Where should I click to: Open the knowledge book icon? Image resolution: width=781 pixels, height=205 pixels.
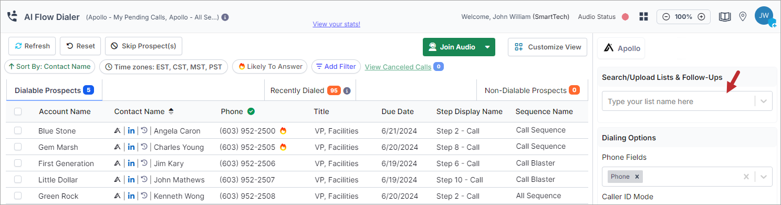coord(725,17)
